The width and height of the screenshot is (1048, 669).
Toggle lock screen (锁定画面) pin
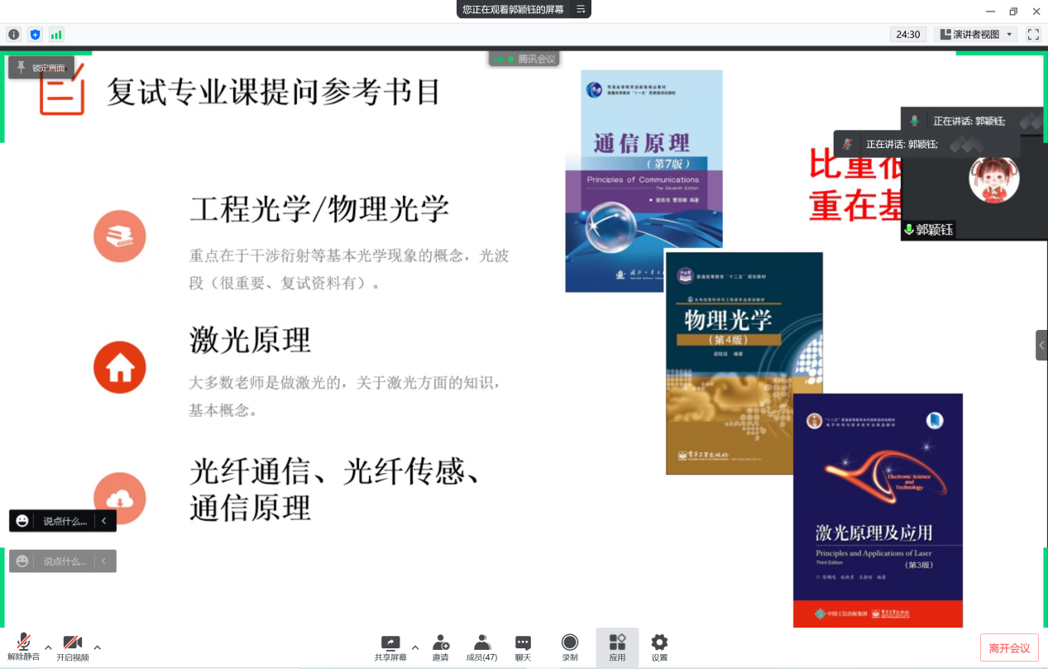pyautogui.click(x=41, y=68)
